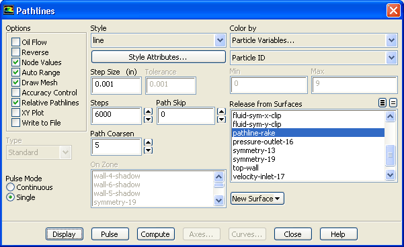Image resolution: width=404 pixels, height=247 pixels.
Task: Uncheck Node Values
Action: click(x=15, y=62)
